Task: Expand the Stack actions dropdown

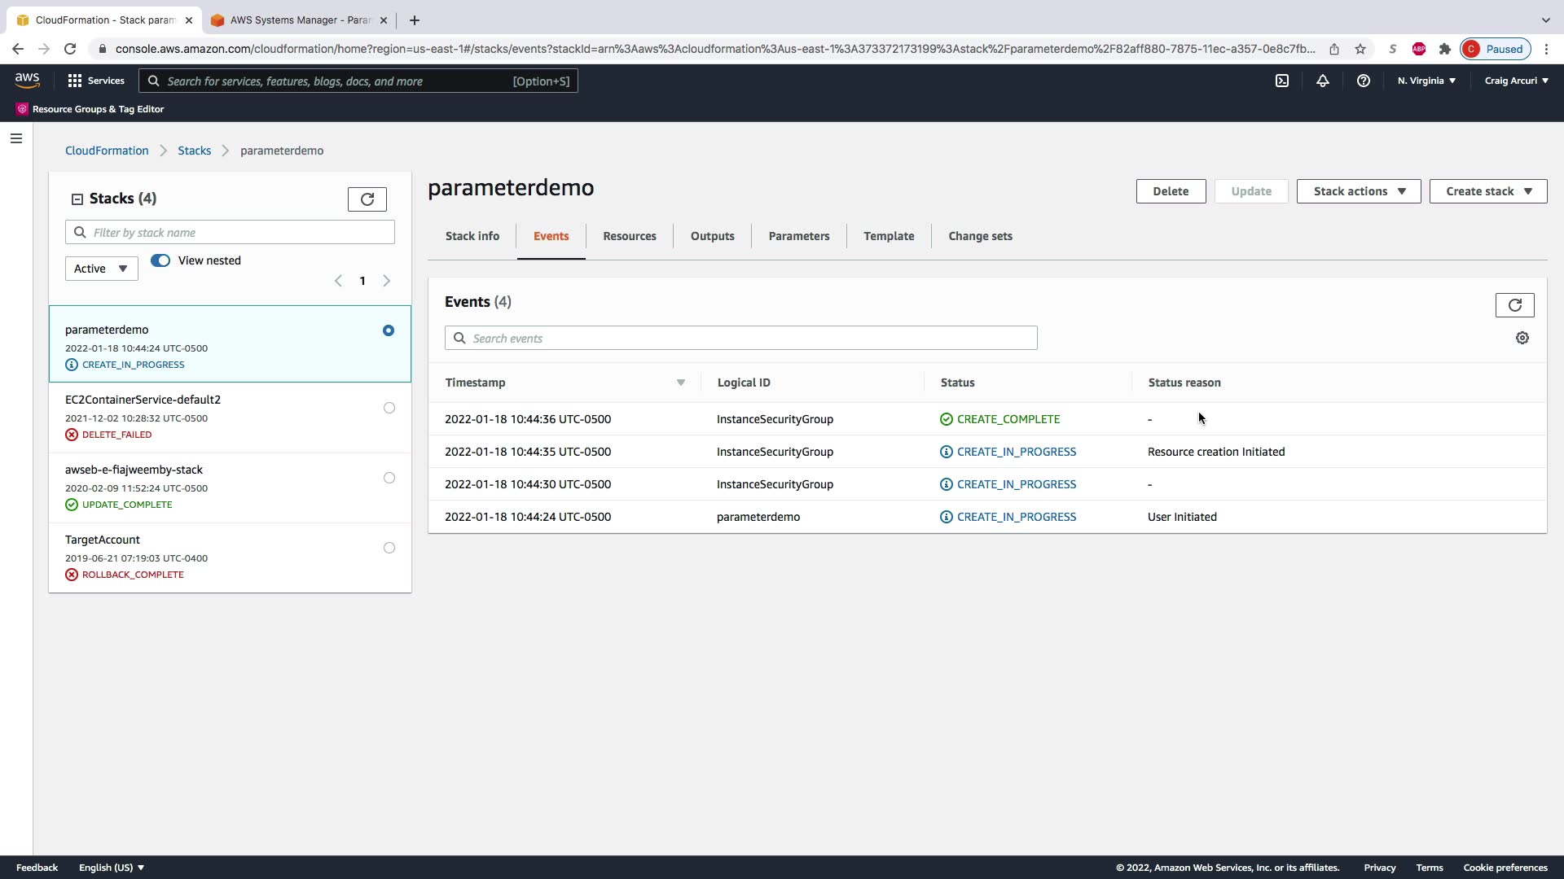Action: pos(1358,191)
